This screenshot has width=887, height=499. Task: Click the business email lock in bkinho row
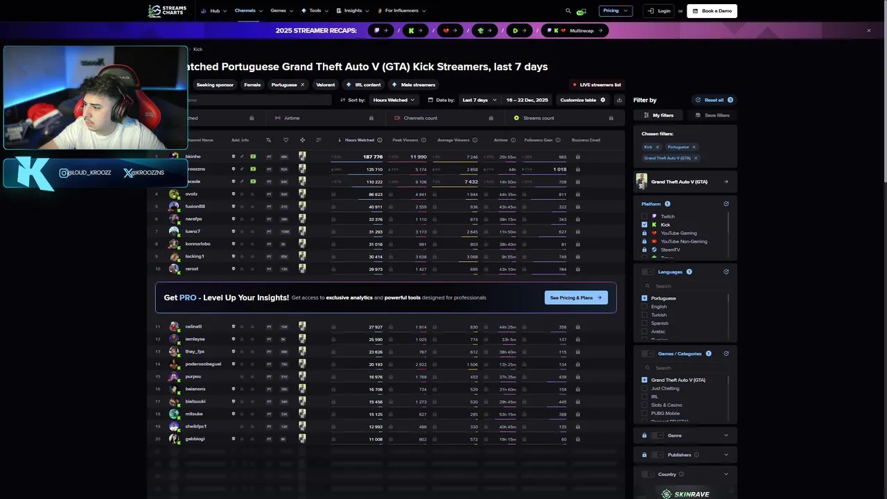578,157
